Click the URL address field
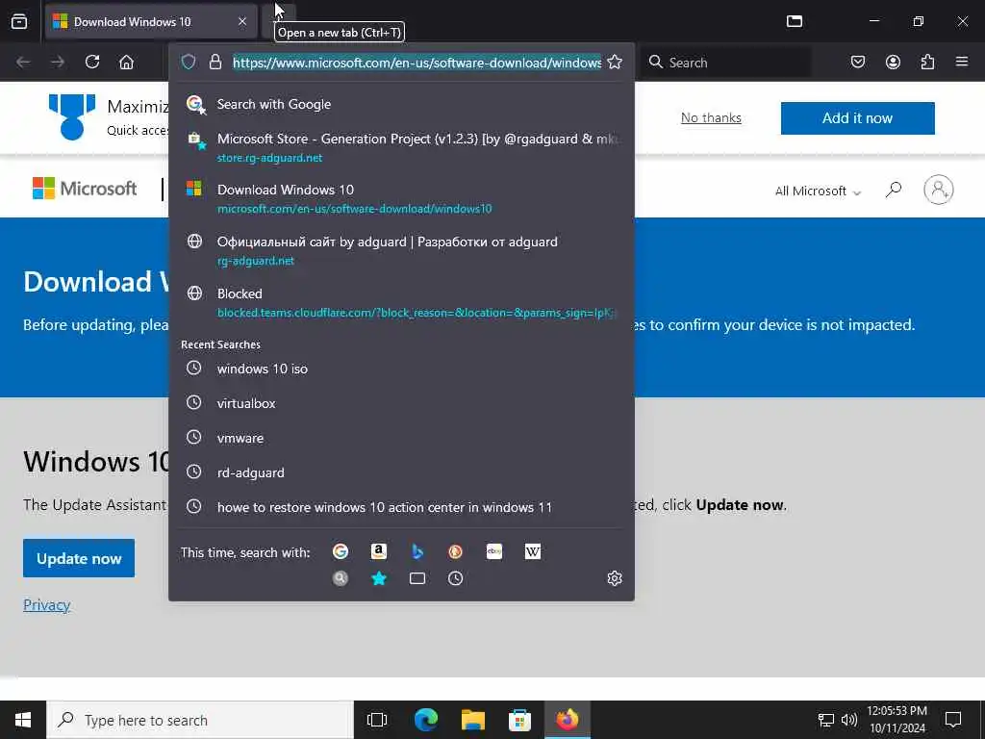Viewport: 985px width, 739px height. 417,63
